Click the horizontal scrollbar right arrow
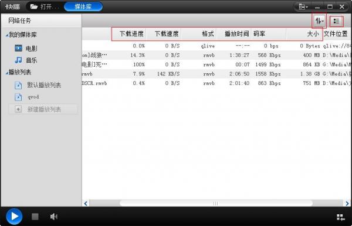The image size is (352, 226). coord(347,203)
